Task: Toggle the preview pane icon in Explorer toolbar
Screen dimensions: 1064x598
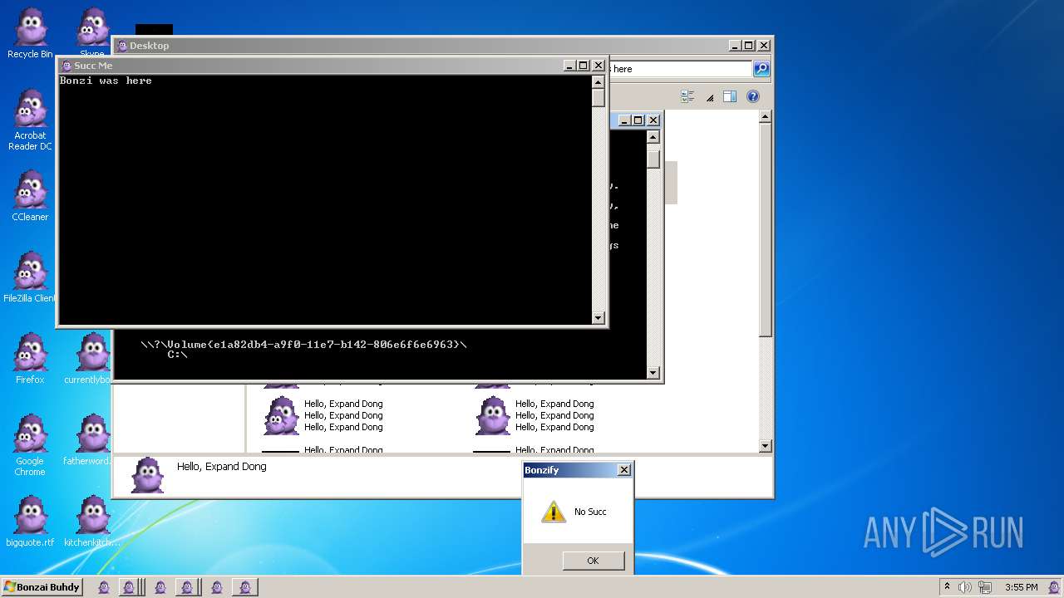Action: [730, 96]
